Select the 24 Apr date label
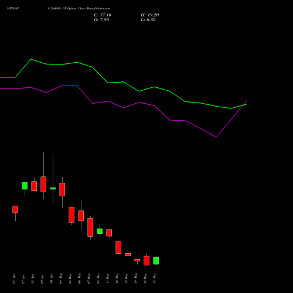The width and height of the screenshot is (293, 293). click(14, 279)
